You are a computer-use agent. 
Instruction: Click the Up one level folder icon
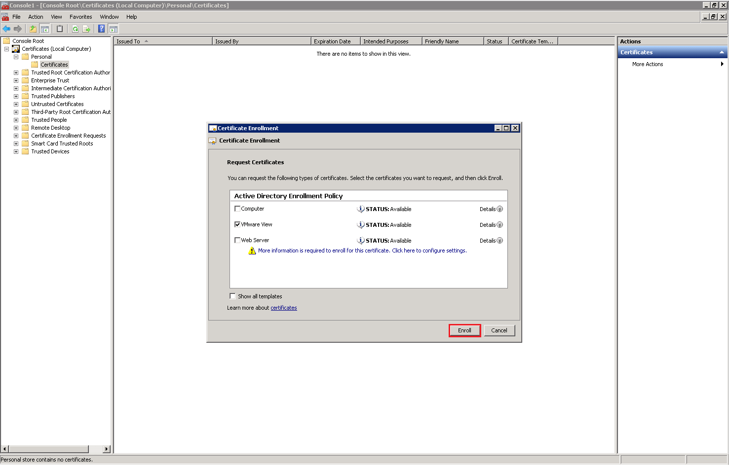33,29
